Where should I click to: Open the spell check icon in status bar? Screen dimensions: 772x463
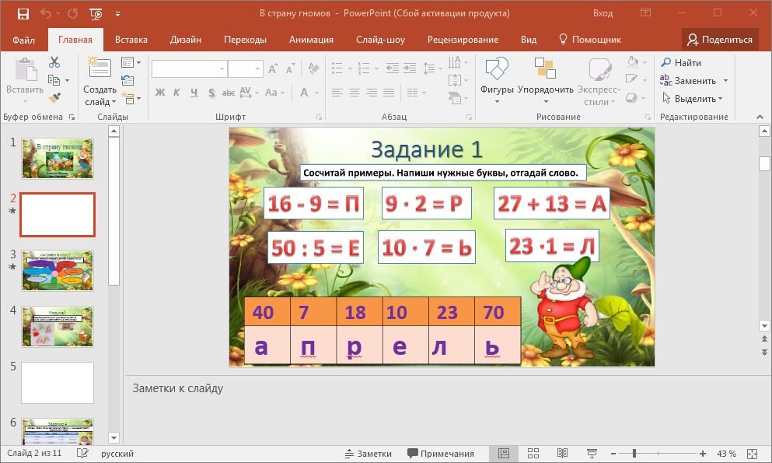82,453
